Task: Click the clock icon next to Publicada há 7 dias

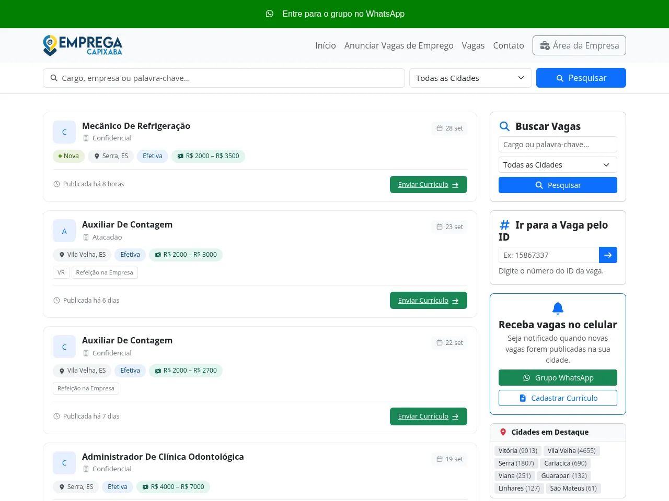Action: (57, 416)
